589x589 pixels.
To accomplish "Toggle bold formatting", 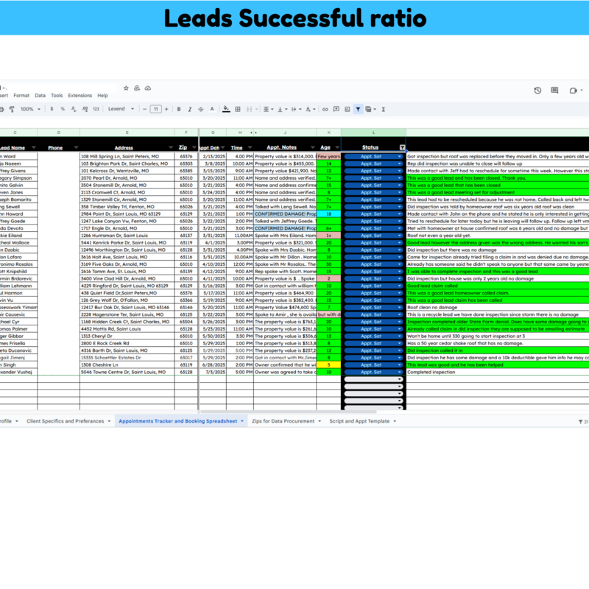I will point(178,110).
